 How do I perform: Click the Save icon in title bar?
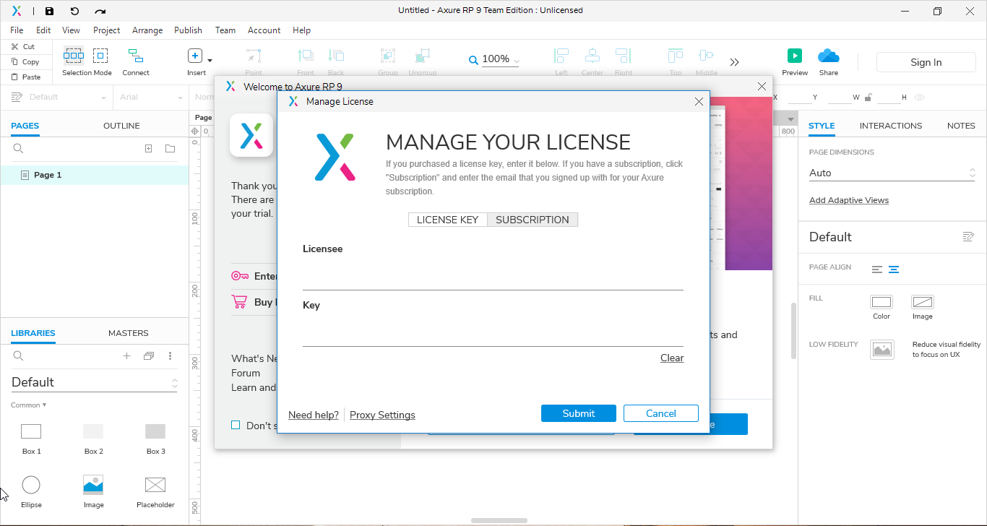[x=49, y=11]
